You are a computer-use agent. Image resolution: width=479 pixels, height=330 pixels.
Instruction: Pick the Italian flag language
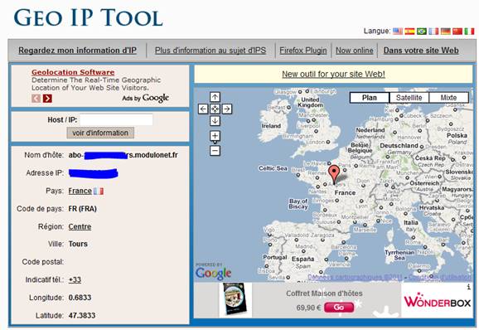(x=469, y=32)
